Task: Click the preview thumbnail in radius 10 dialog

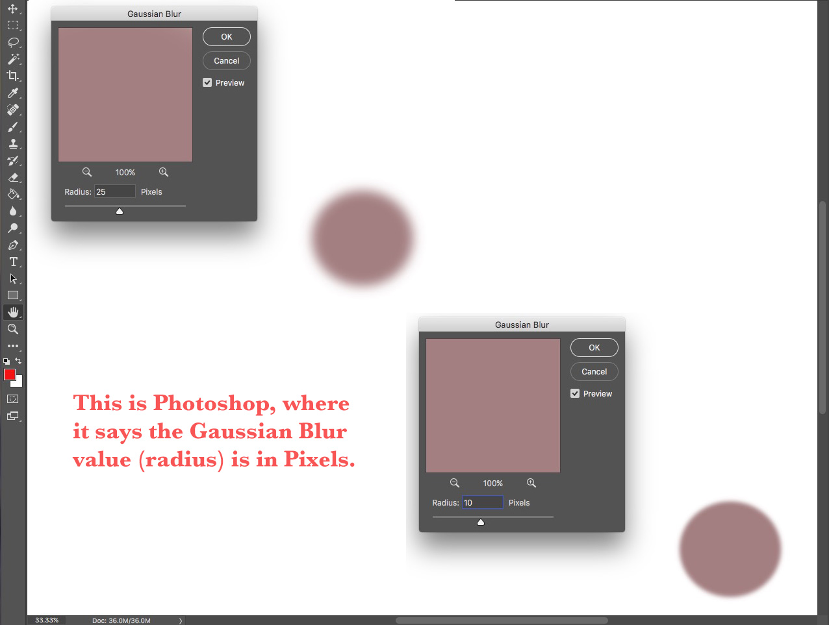Action: [x=493, y=406]
